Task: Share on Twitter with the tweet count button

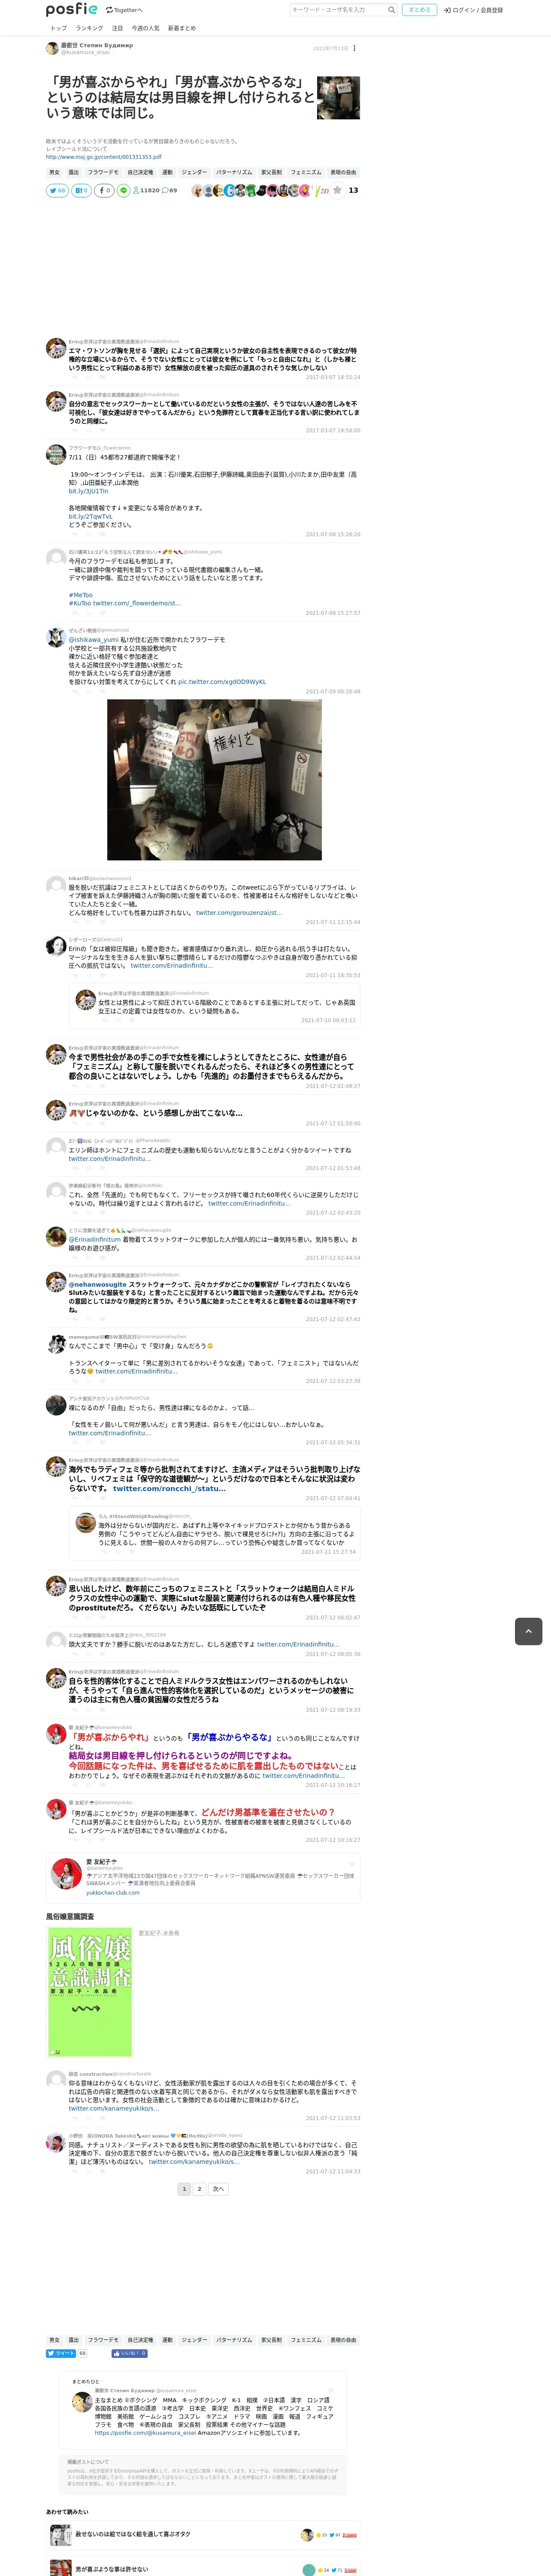Action: click(57, 190)
